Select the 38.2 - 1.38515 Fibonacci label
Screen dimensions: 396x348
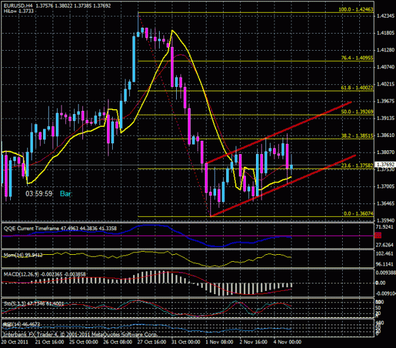click(x=357, y=136)
